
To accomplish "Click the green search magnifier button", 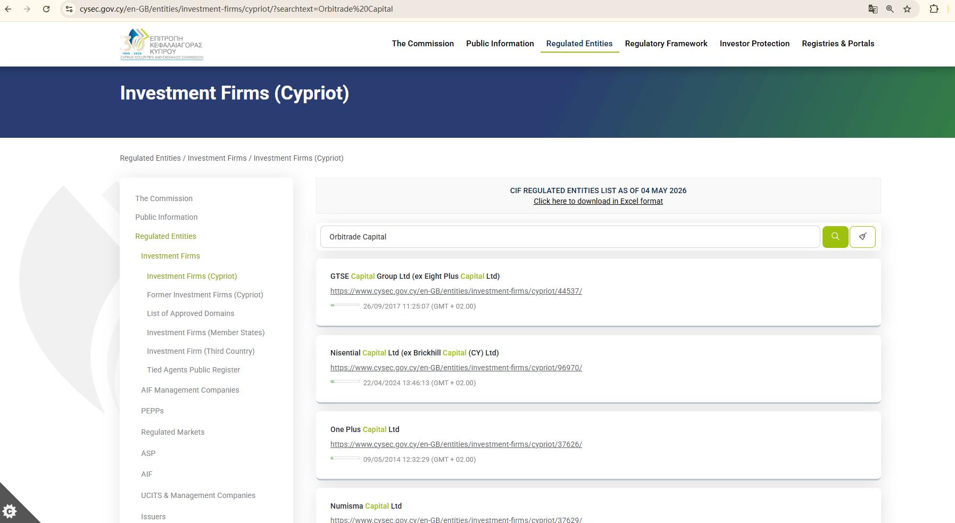I will (835, 237).
